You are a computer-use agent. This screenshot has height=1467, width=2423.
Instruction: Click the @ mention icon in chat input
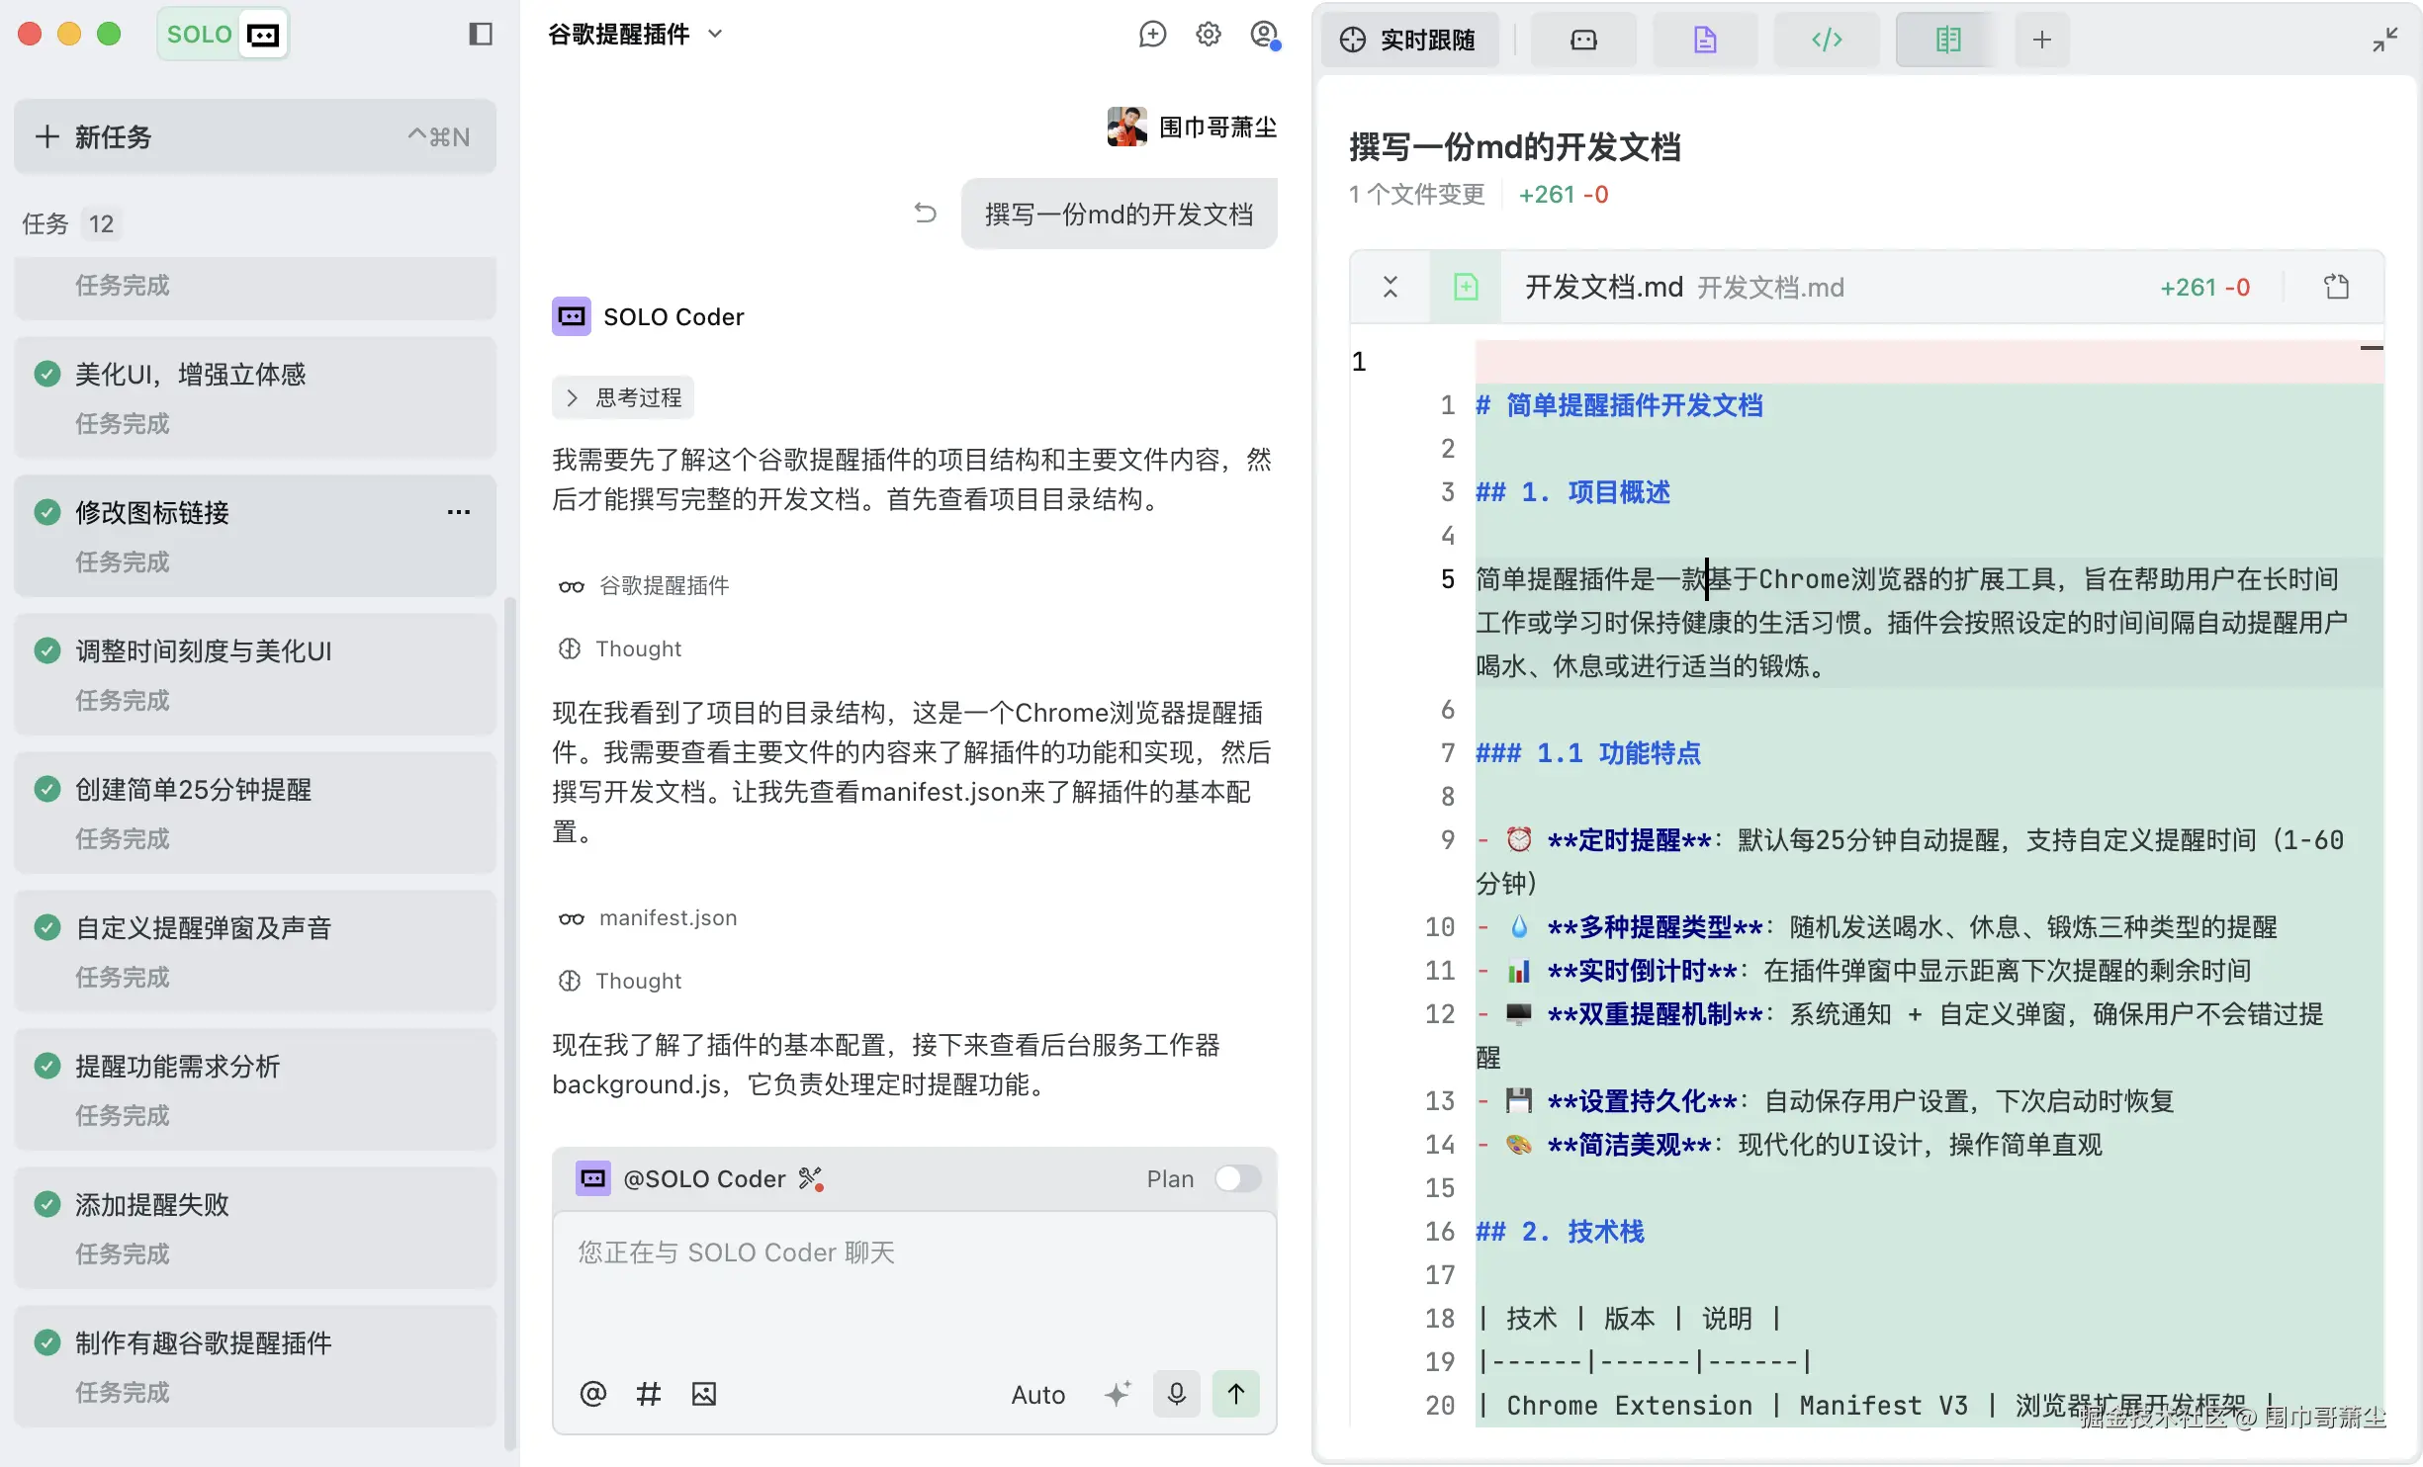click(593, 1394)
